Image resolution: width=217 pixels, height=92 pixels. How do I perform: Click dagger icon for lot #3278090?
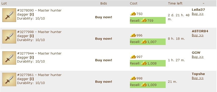point(9,15)
